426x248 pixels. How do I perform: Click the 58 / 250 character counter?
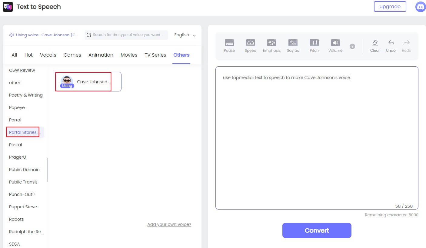(x=404, y=206)
